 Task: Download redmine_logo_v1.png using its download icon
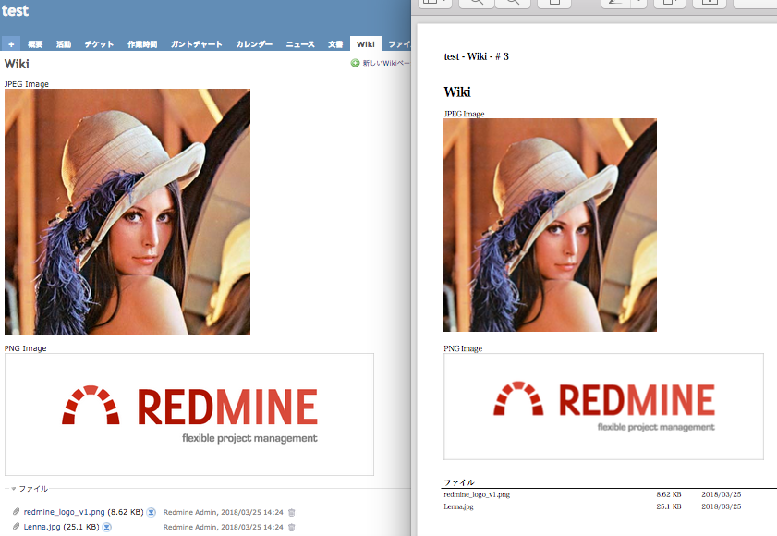point(152,512)
